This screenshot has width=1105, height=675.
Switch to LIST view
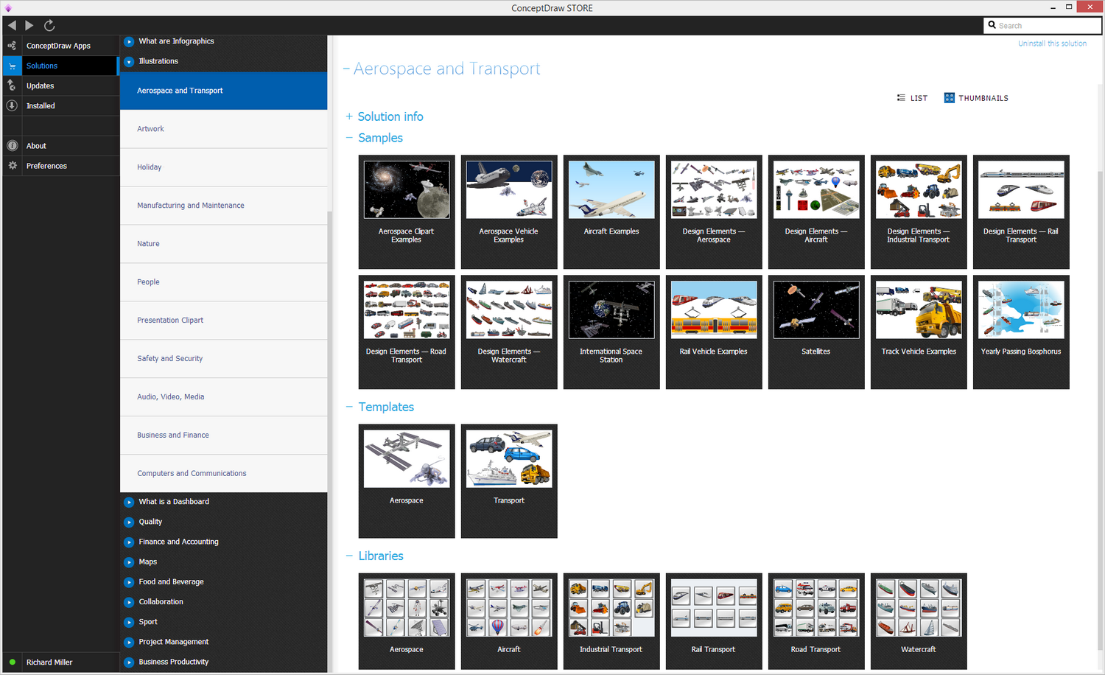pos(912,98)
